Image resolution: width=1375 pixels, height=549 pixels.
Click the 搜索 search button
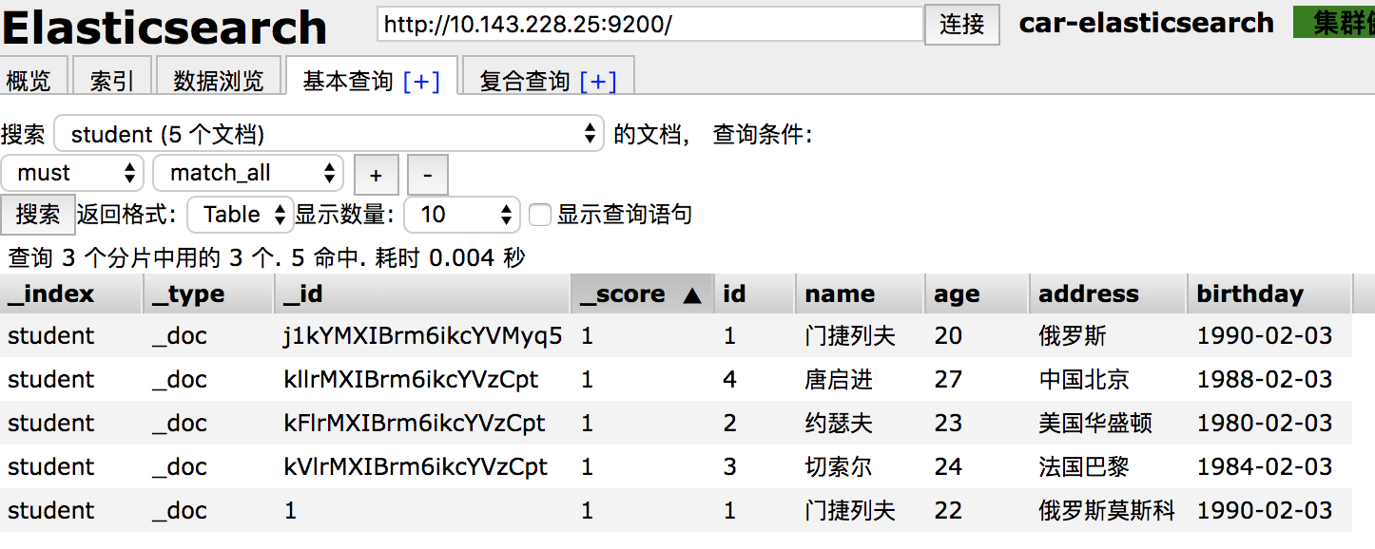pos(38,215)
